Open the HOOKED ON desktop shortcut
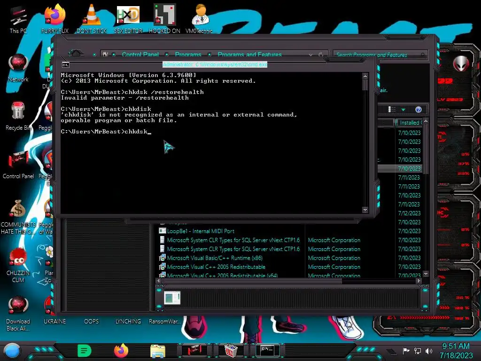This screenshot has width=481, height=361. point(164,19)
